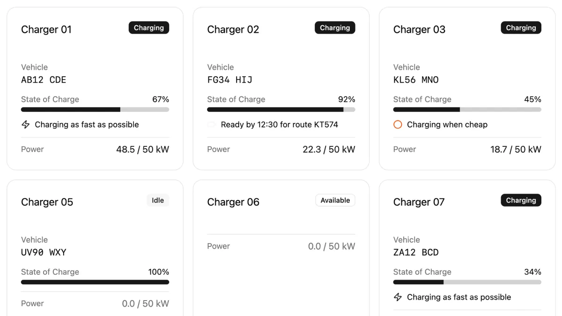The width and height of the screenshot is (562, 316).
Task: Select the Available status on Charger 06
Action: pyautogui.click(x=335, y=200)
